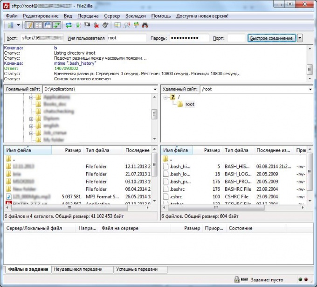
Task: Open the Локальный сайт path dropdown
Action: [x=155, y=89]
